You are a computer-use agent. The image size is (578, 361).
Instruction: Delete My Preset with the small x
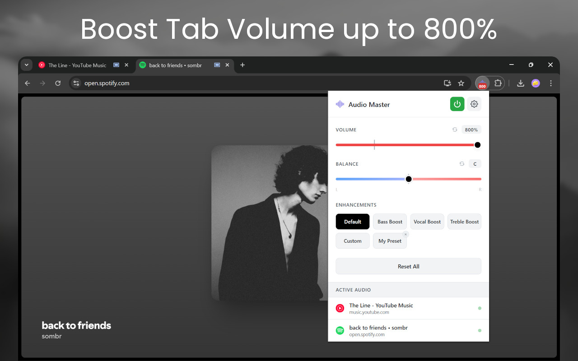point(406,234)
